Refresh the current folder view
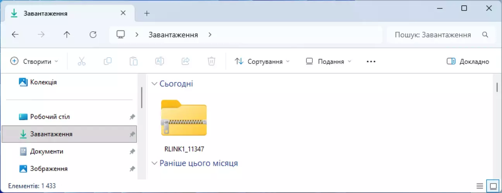Image resolution: width=502 pixels, height=193 pixels. [93, 34]
